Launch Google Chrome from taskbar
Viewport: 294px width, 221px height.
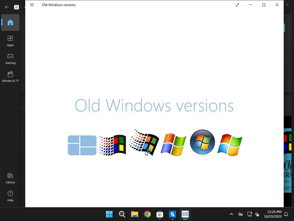[147, 214]
